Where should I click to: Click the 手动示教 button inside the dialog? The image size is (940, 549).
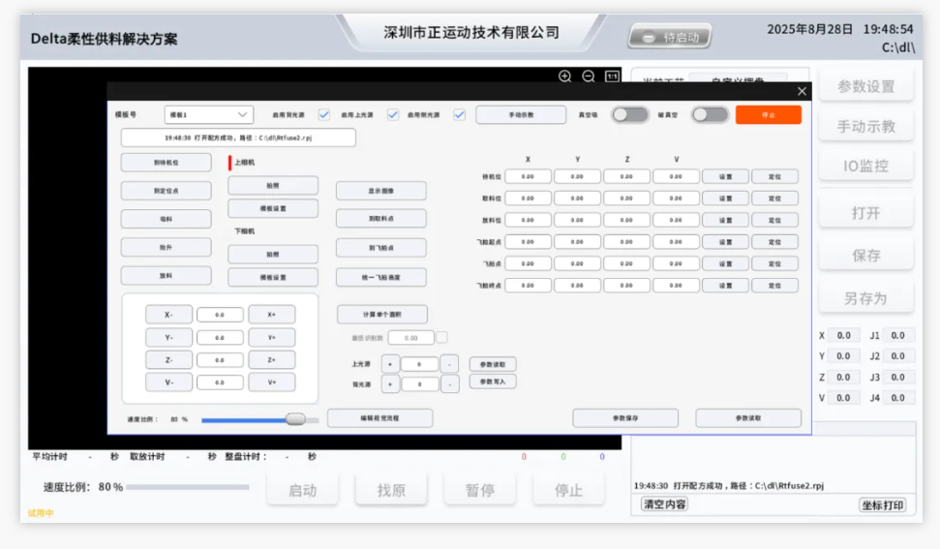point(521,114)
